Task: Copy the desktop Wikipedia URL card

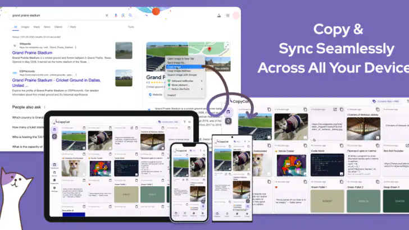Action: click(x=342, y=109)
